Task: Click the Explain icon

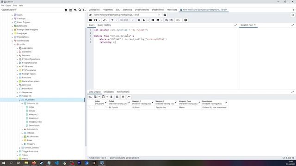Action: click(153, 20)
